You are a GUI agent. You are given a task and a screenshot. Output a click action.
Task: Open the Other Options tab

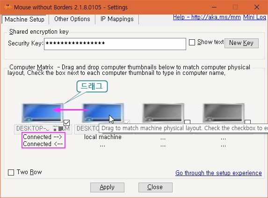(x=72, y=19)
